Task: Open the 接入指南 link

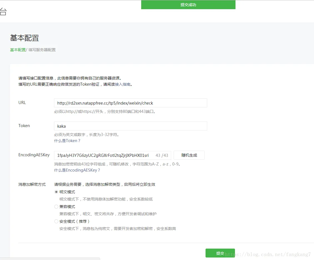Action: pos(123,84)
